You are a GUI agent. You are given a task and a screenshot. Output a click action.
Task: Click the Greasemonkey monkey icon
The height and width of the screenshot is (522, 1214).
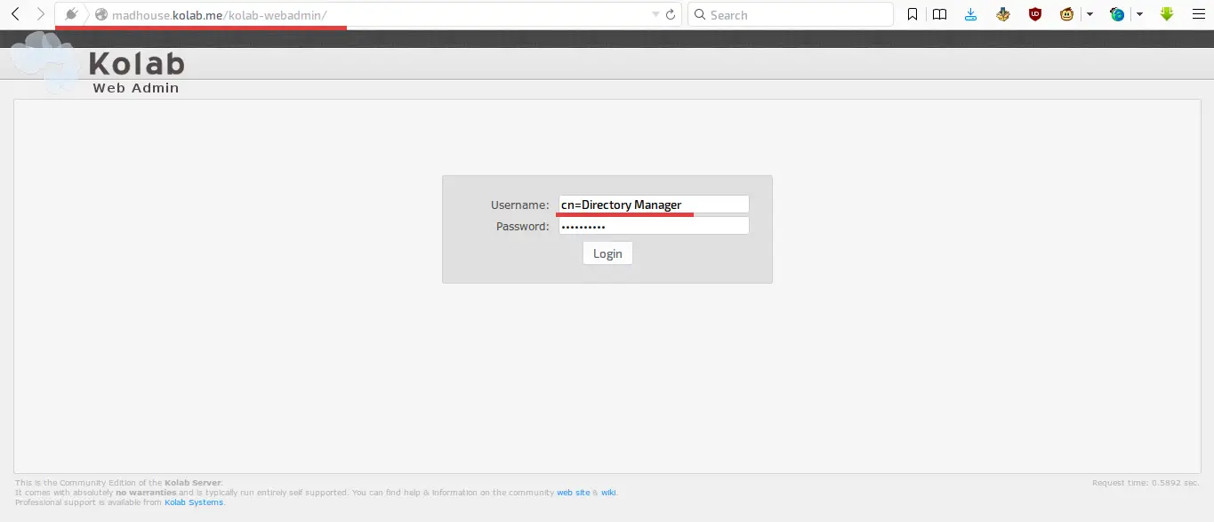click(1066, 14)
